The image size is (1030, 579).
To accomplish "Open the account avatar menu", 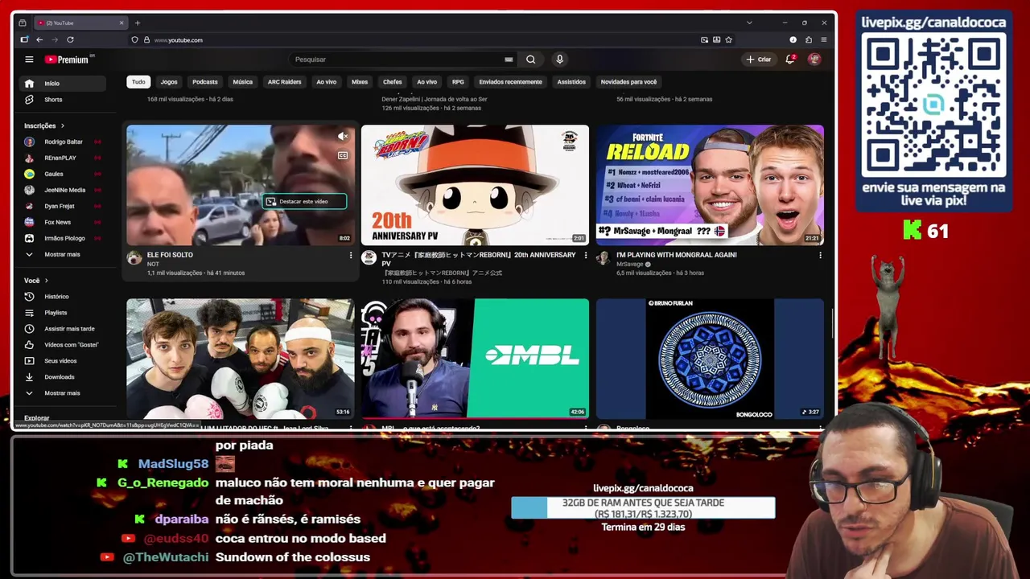I will (814, 60).
